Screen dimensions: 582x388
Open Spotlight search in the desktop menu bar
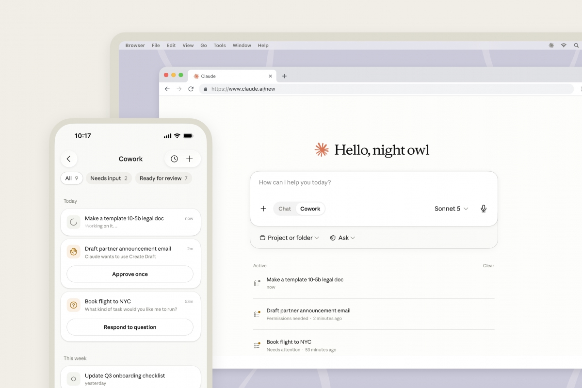point(576,45)
